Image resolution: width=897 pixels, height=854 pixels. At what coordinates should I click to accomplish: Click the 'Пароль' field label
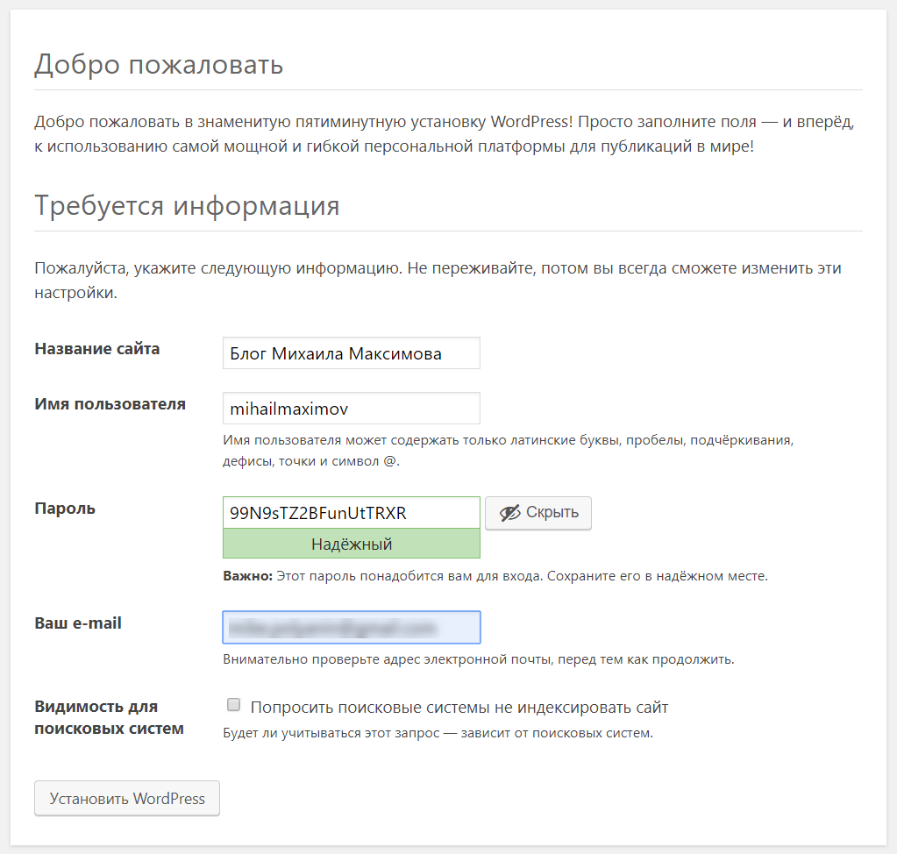pos(65,509)
